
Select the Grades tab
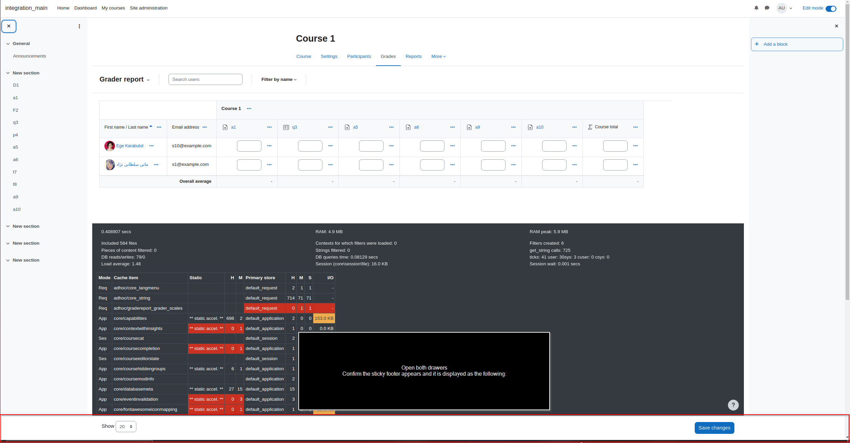point(388,57)
